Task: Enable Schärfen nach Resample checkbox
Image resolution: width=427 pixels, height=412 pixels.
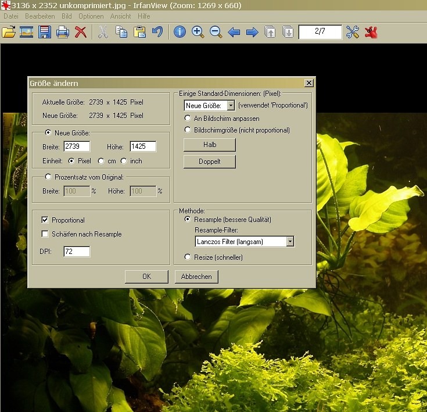Action: 45,234
